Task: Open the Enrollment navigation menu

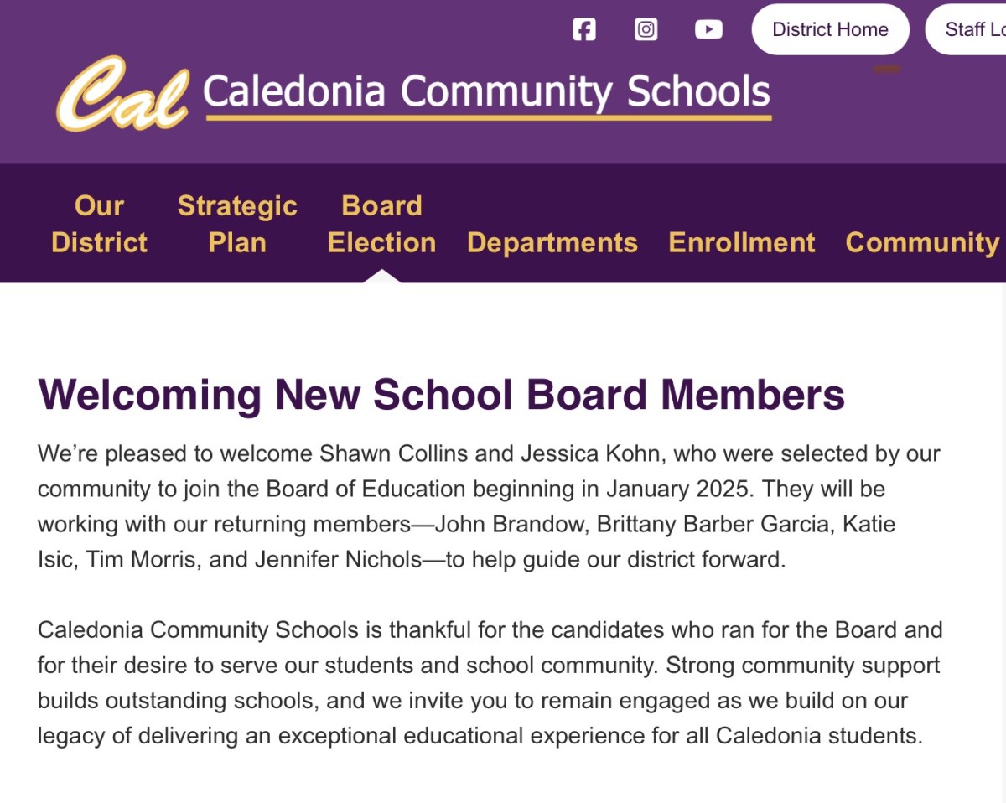Action: click(x=741, y=243)
